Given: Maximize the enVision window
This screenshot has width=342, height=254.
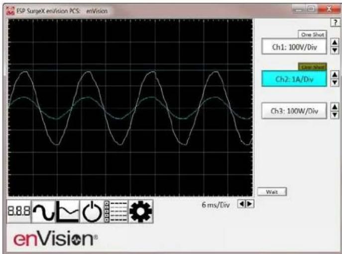Looking at the screenshot, I should [x=311, y=9].
